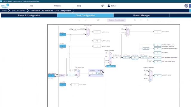Click the To IWDG (KHz) value box
This screenshot has height=107, width=191.
(97, 41)
